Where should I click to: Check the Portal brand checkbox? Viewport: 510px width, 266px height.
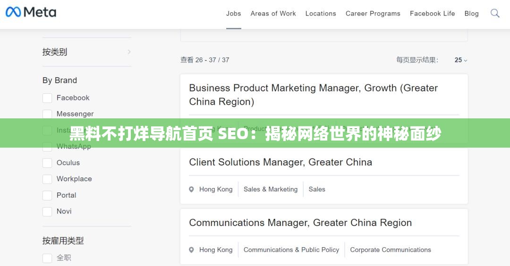(47, 196)
